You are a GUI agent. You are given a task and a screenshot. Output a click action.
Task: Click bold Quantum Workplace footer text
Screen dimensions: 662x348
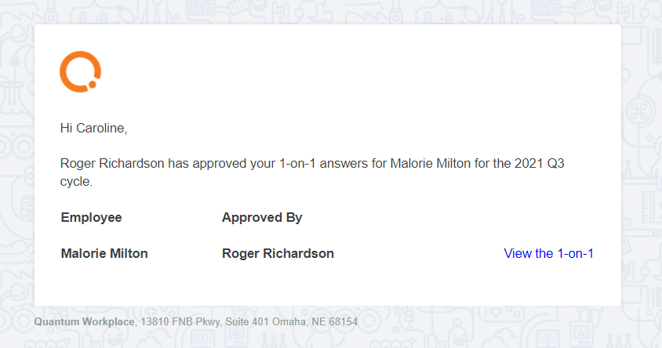(x=84, y=322)
